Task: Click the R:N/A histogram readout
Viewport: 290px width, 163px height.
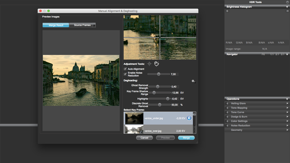Action: click(229, 43)
